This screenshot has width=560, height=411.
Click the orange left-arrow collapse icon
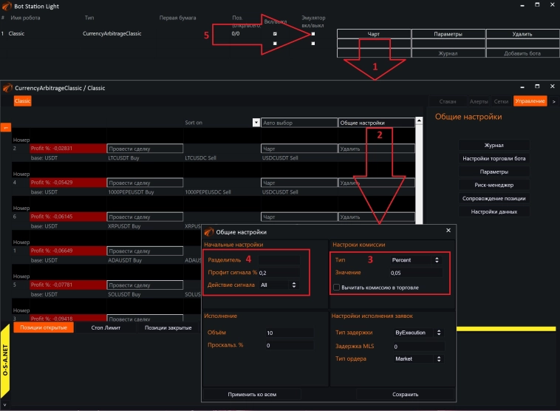pos(6,127)
